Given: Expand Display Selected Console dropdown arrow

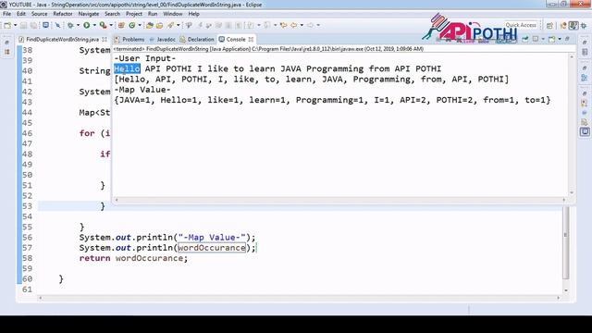Looking at the screenshot, I should [543, 39].
